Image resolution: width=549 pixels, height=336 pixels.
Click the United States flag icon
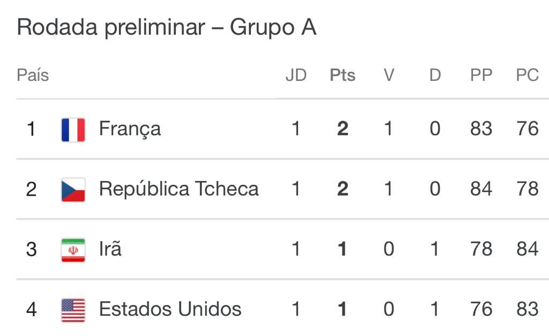(73, 310)
